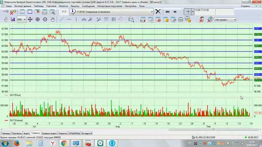Select the four-arrow move chart tool

coord(30,20)
